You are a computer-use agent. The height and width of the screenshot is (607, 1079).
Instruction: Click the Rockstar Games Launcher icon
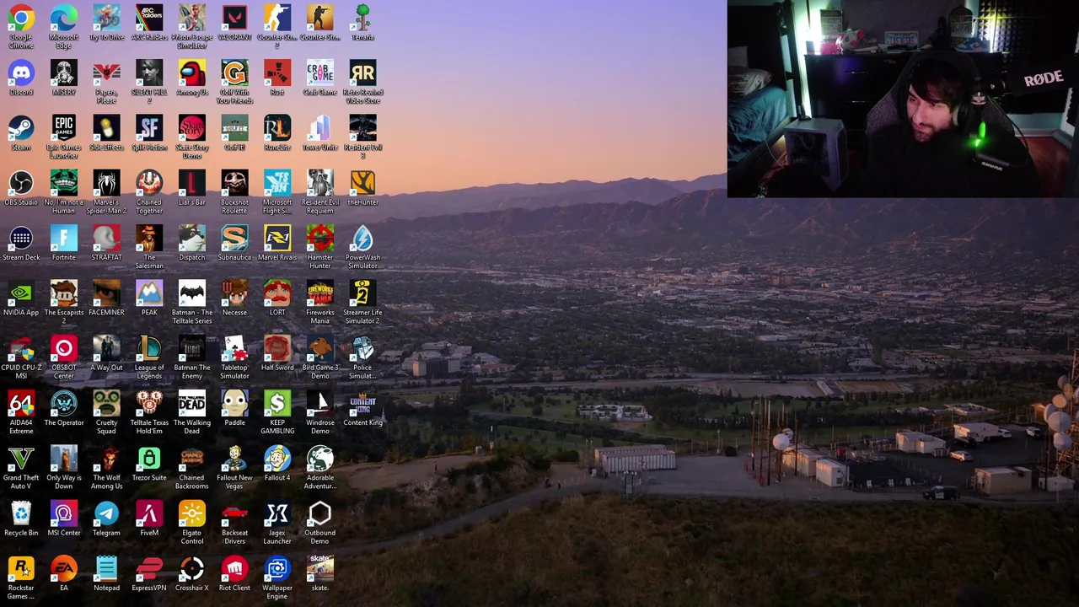coord(21,569)
